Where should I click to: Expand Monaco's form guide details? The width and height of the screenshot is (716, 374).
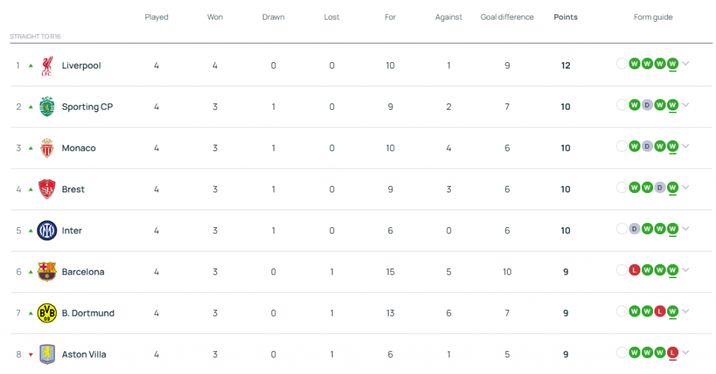(685, 146)
